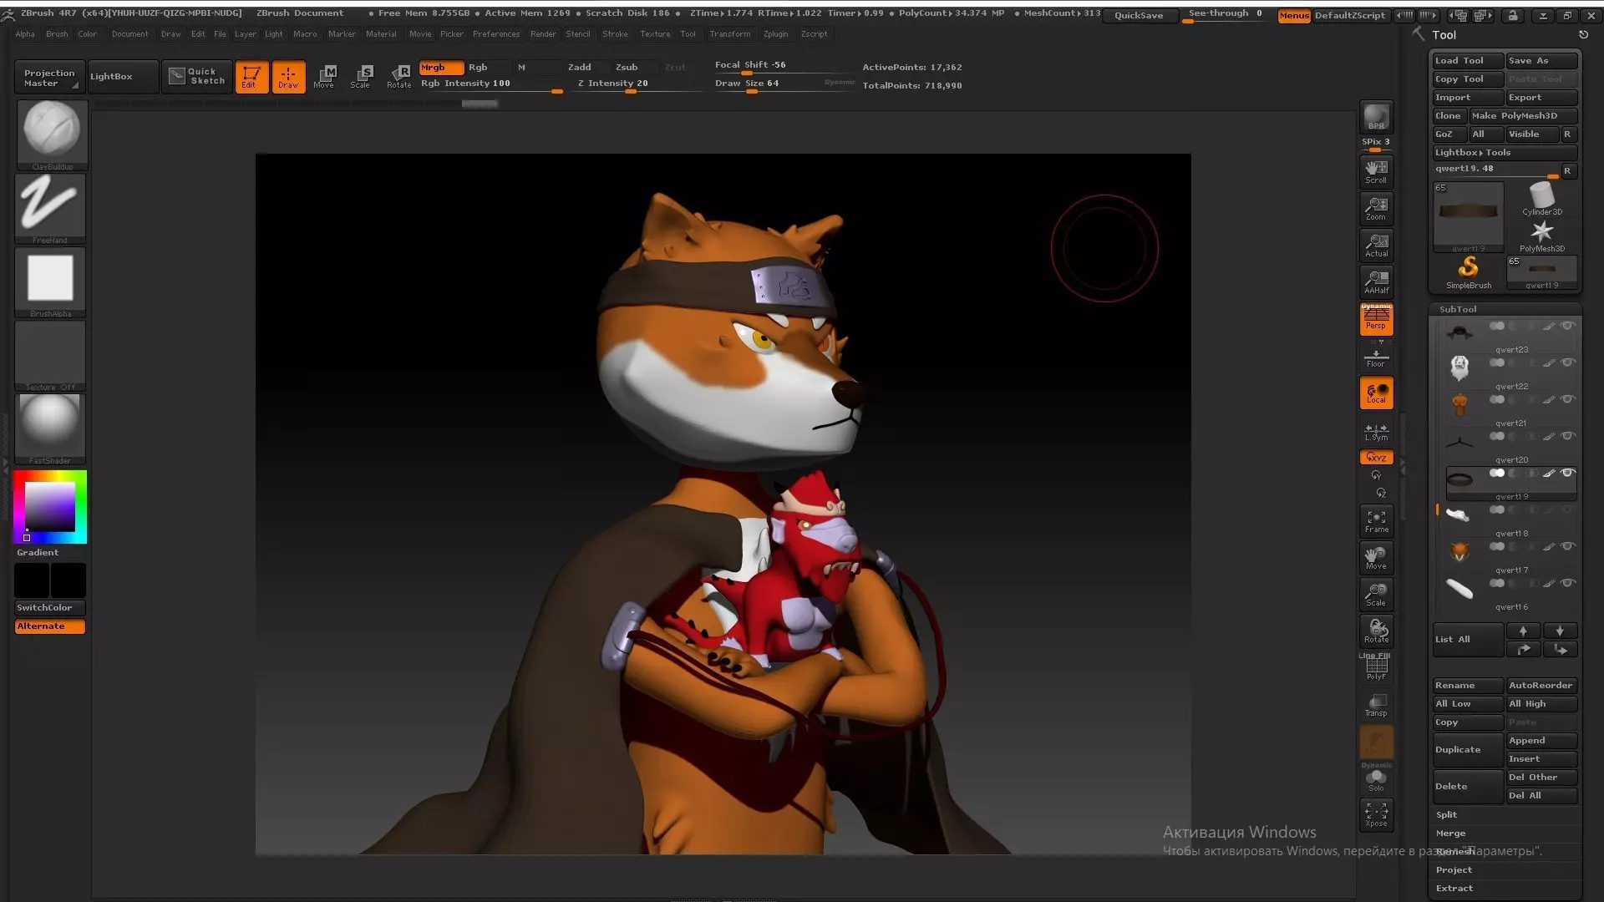Activate Draw mode button
1604x902 pixels.
pyautogui.click(x=288, y=77)
